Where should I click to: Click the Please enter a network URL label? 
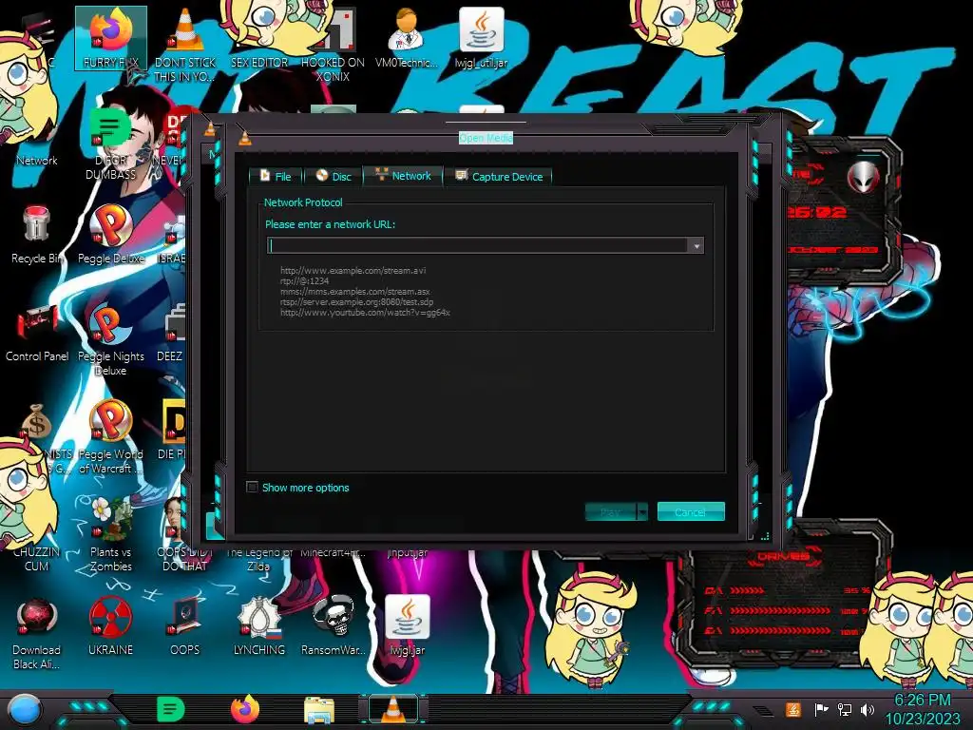pyautogui.click(x=330, y=224)
